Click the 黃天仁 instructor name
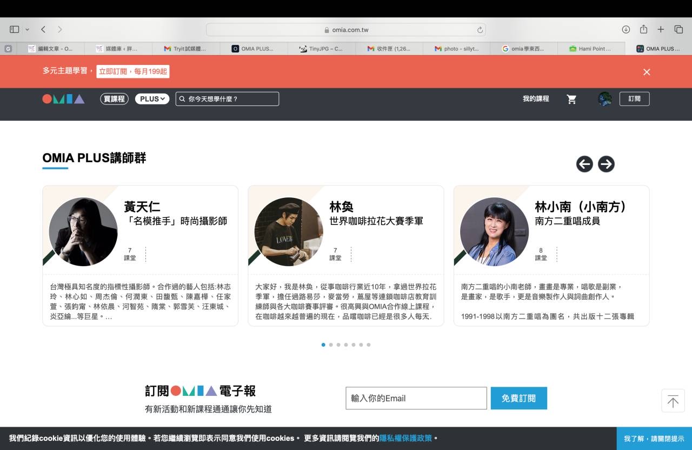The height and width of the screenshot is (450, 692). point(142,207)
